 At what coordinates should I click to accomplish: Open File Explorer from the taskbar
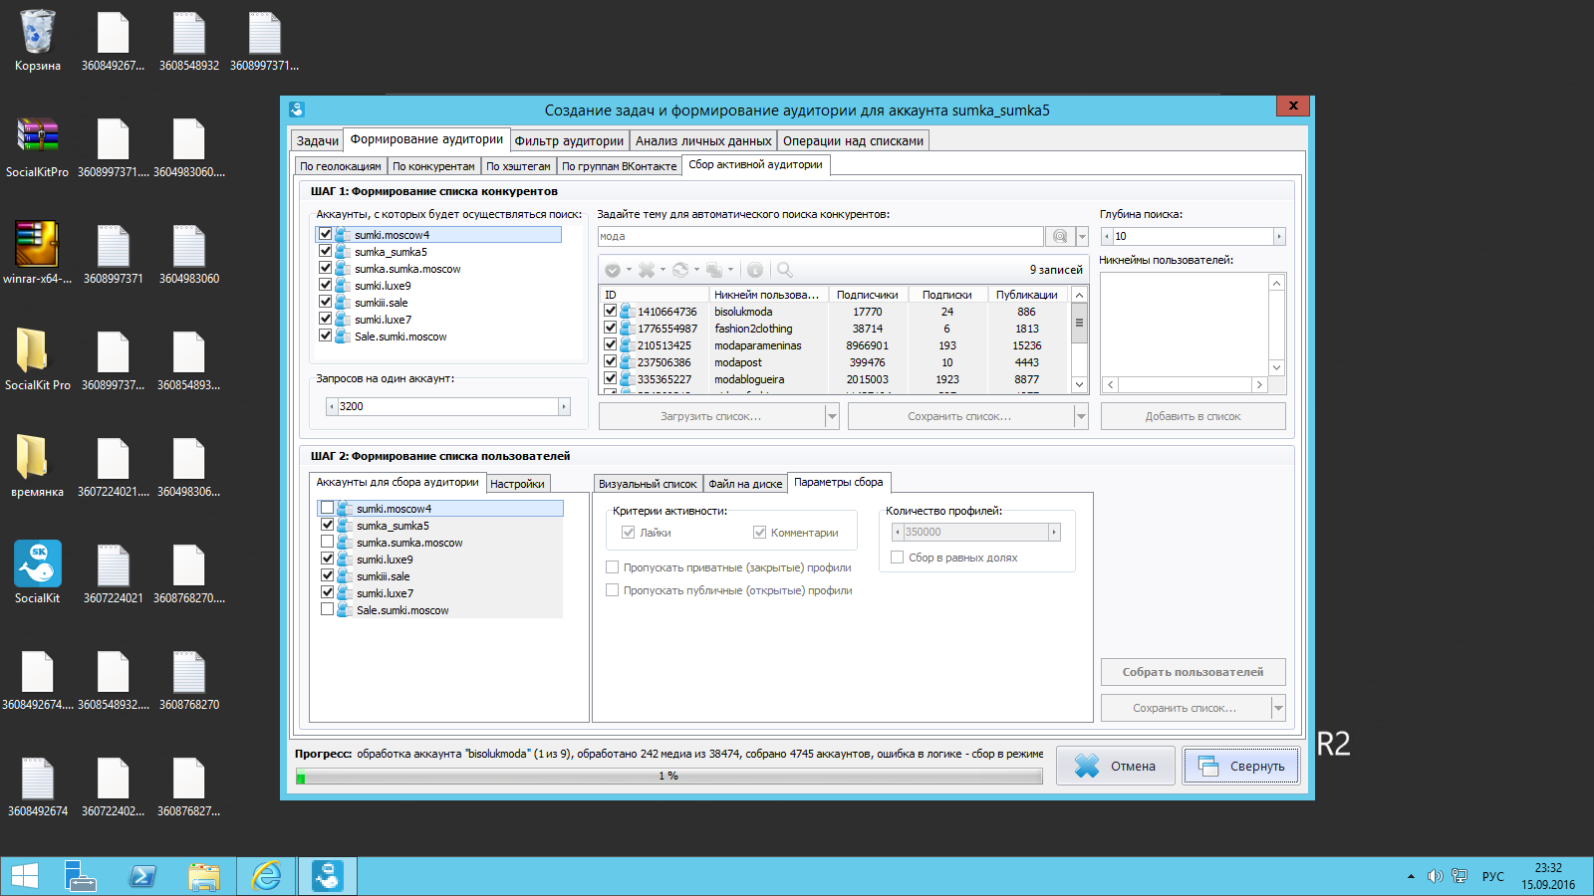point(204,876)
